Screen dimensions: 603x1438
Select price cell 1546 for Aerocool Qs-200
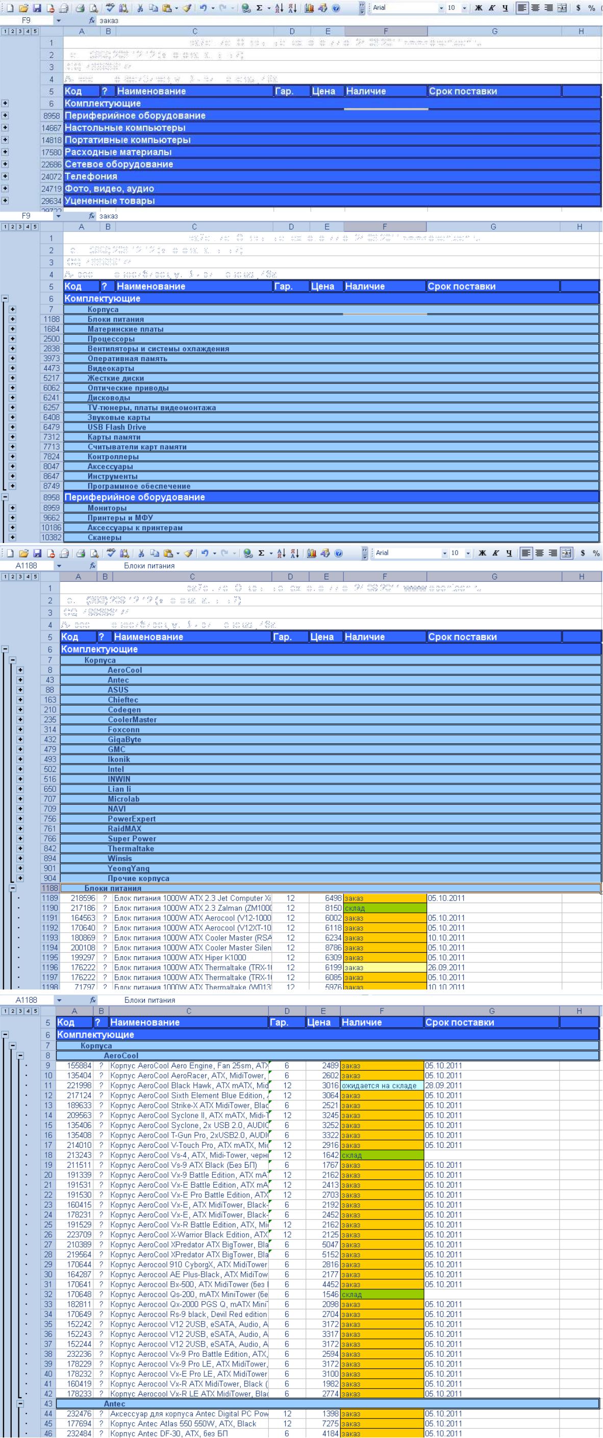[323, 1294]
